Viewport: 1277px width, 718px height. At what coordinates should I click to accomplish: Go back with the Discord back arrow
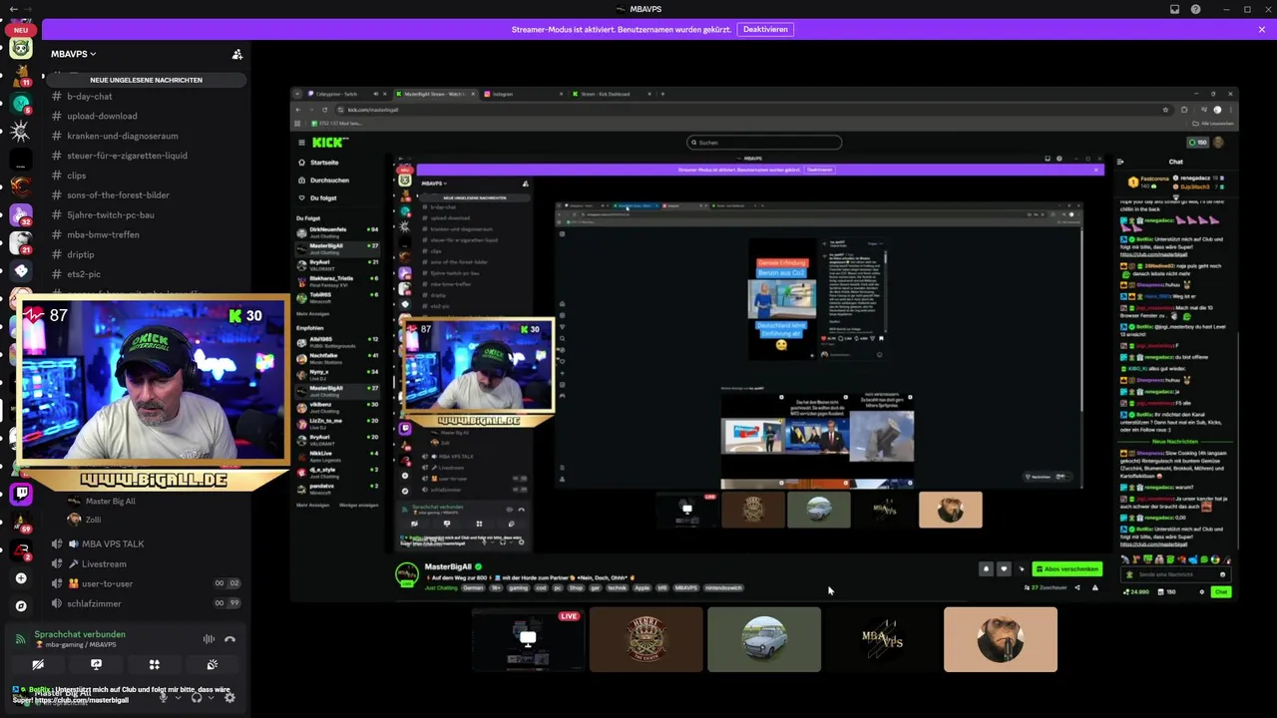click(x=13, y=9)
